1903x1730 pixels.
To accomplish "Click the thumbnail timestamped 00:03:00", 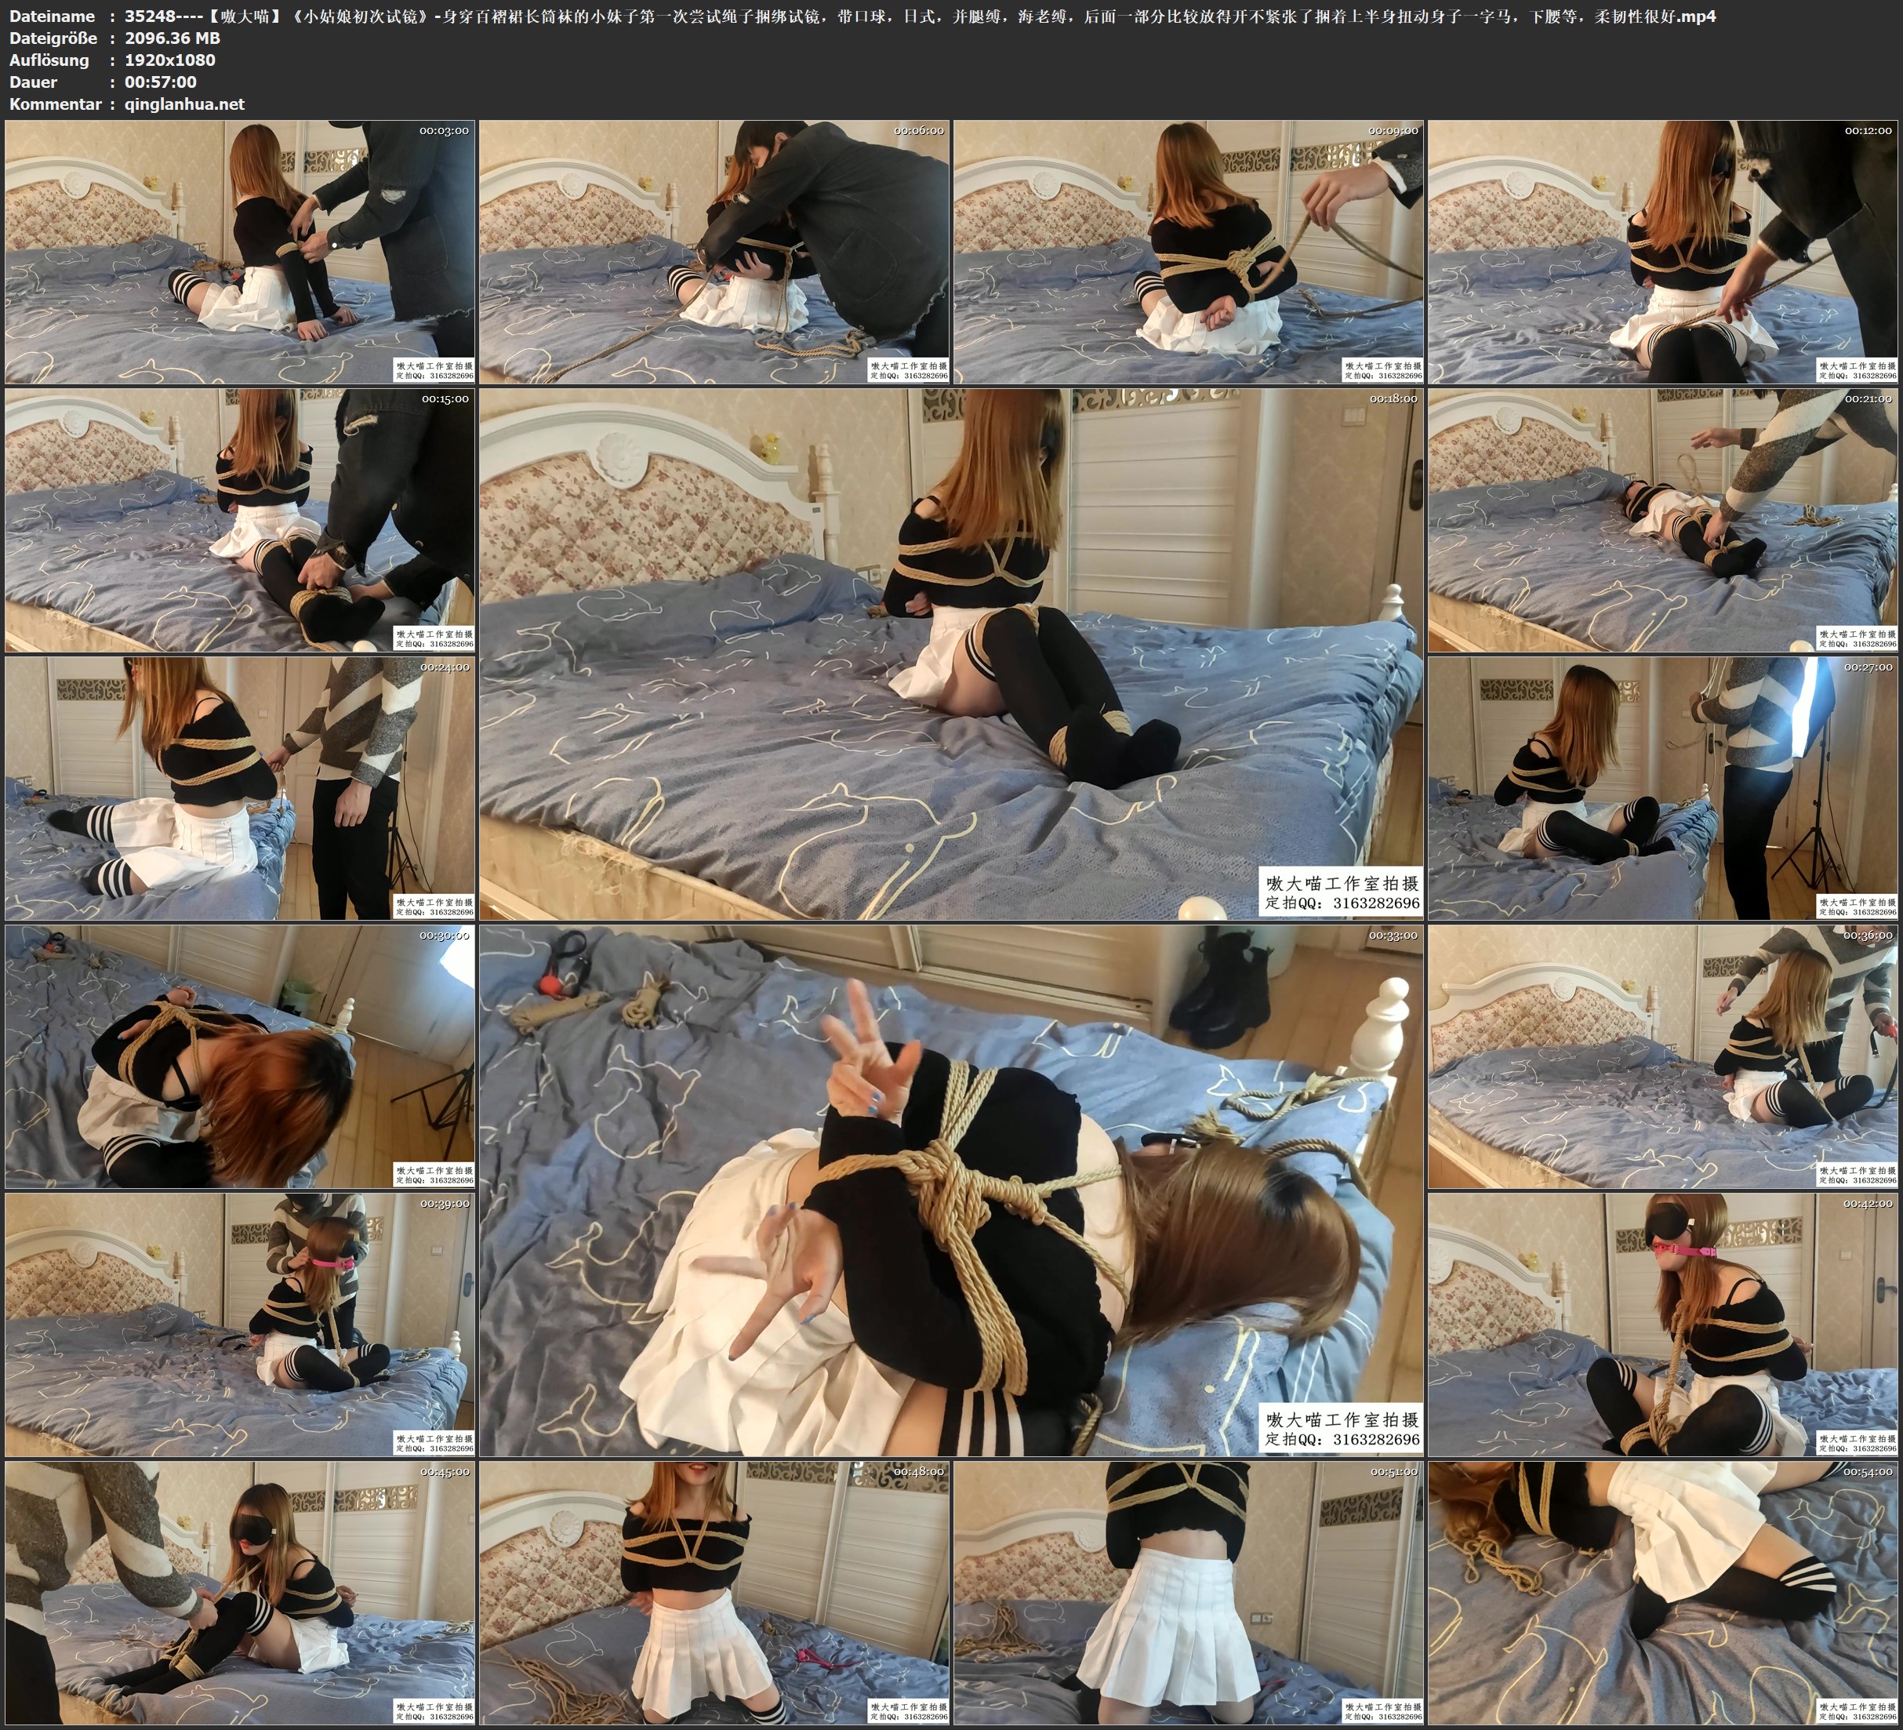I will click(240, 253).
